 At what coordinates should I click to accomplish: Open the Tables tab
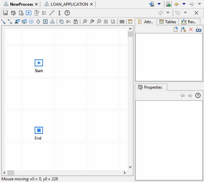tap(168, 22)
